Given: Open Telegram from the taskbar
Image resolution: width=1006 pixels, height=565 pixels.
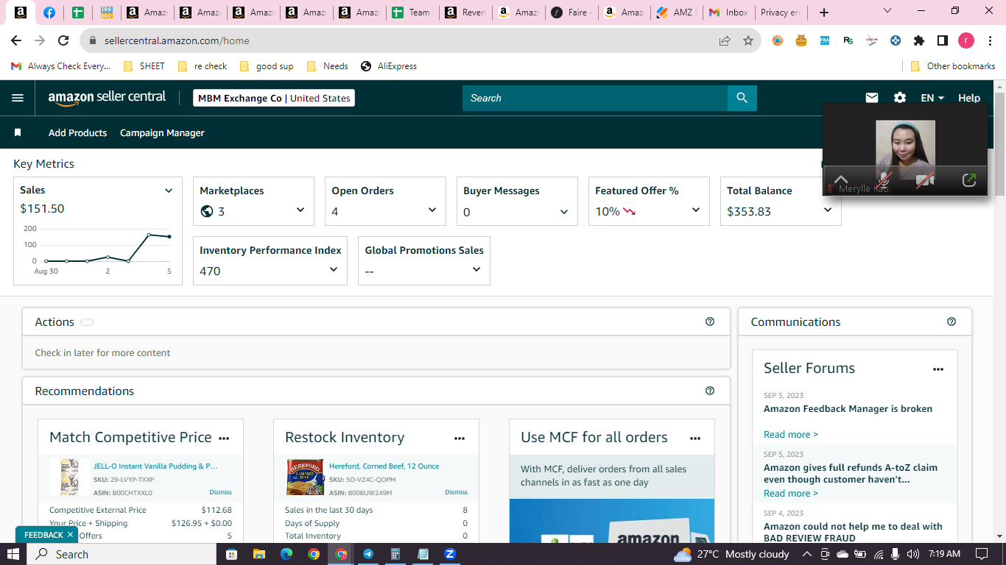Looking at the screenshot, I should [368, 554].
